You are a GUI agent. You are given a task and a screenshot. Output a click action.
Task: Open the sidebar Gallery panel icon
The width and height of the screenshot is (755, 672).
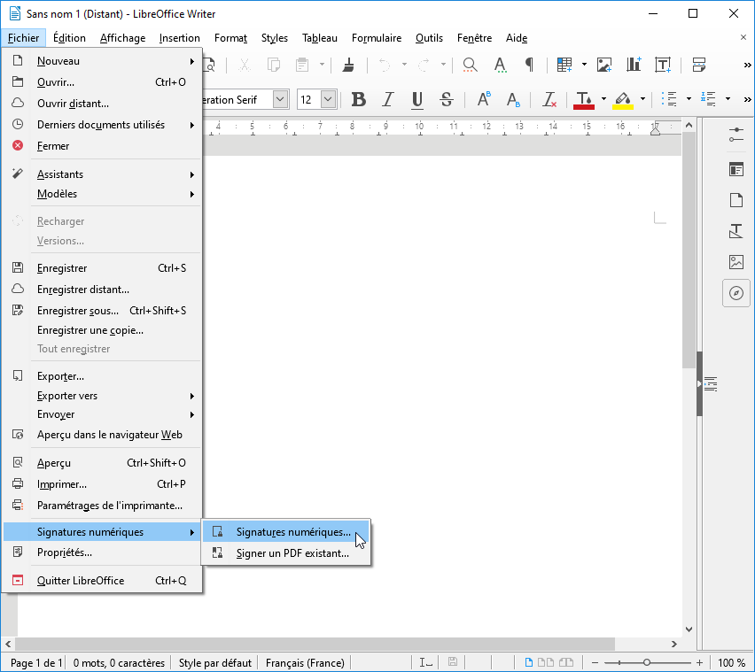tap(736, 262)
